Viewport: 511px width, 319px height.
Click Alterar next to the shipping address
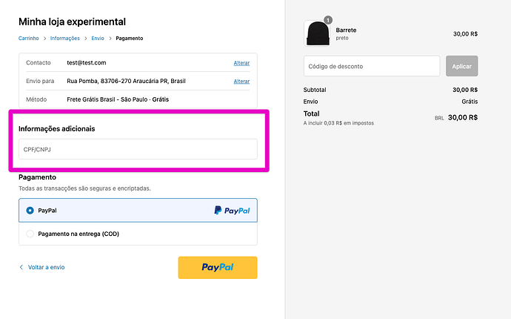click(x=241, y=81)
